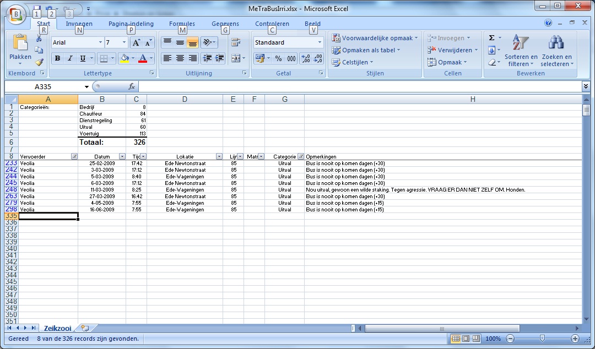Apply red font color
This screenshot has height=349, width=595.
[143, 58]
